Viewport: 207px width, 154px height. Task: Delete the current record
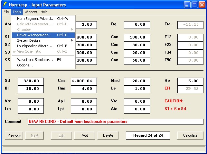(108, 135)
